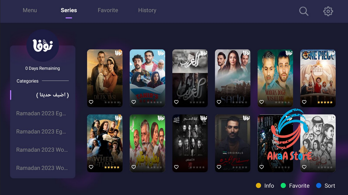Open the Wheel of Time poster

(105, 143)
